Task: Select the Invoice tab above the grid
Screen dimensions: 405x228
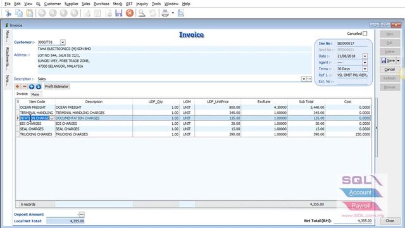Action: (22, 94)
